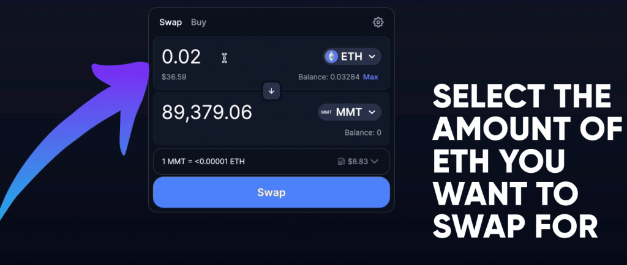This screenshot has width=627, height=265.
Task: Click the Ethereum logo icon
Action: [331, 57]
